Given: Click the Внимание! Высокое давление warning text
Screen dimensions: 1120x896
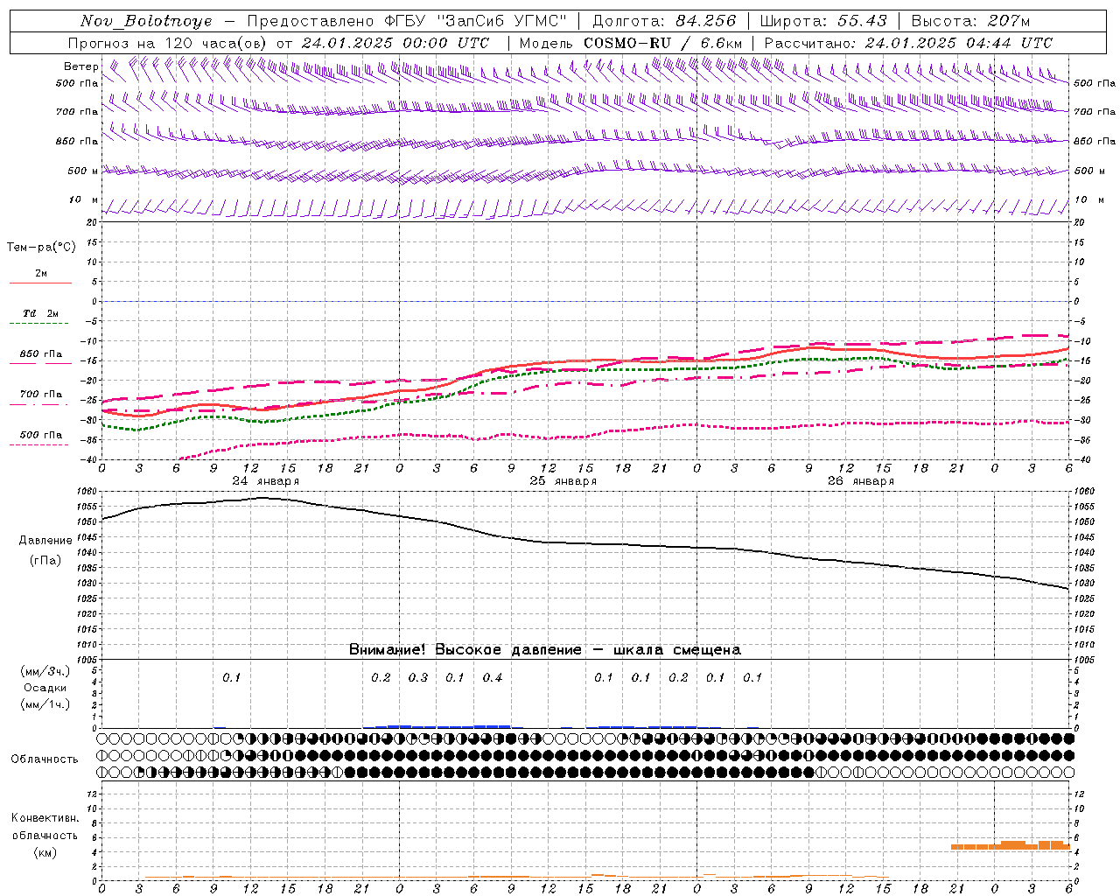Looking at the screenshot, I should pyautogui.click(x=545, y=650).
